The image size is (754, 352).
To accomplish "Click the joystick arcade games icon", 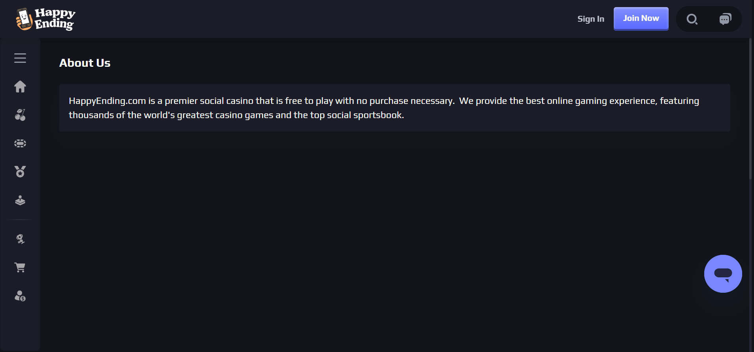I will pyautogui.click(x=20, y=201).
